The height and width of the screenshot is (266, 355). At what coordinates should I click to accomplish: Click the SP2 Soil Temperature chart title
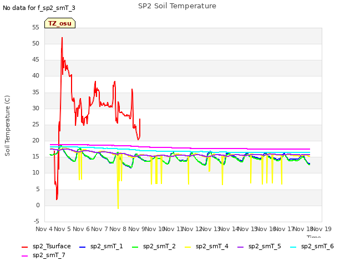coord(177,6)
